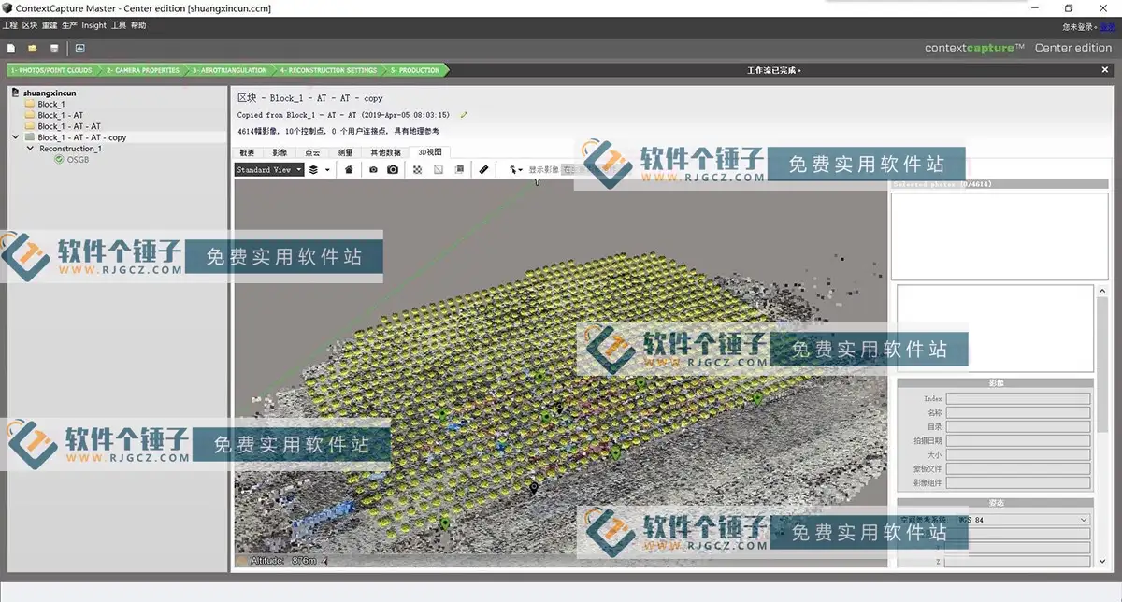
Task: Create new project with the document icon
Action: click(11, 48)
